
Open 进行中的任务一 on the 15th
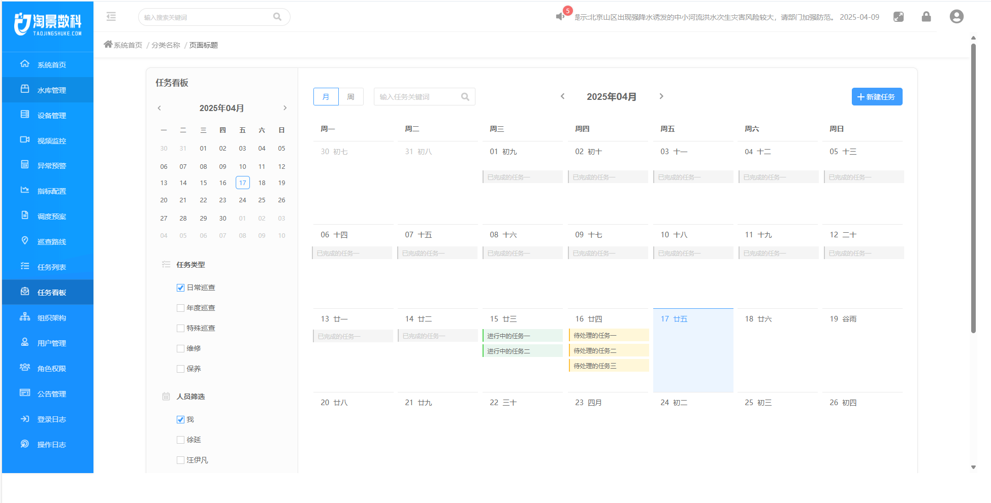[x=523, y=336]
